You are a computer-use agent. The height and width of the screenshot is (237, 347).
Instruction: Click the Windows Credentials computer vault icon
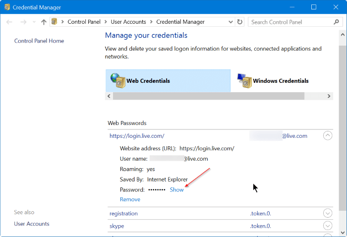244,80
